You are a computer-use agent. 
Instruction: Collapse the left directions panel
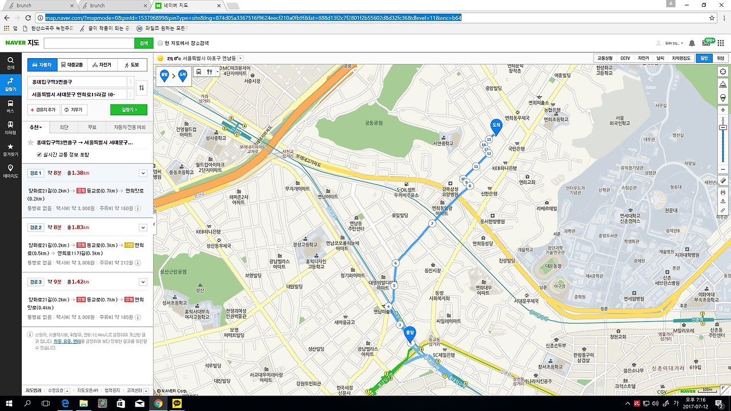coord(155,225)
